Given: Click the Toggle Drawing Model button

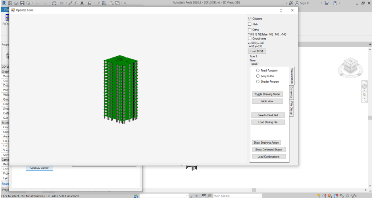Looking at the screenshot, I should [x=267, y=94].
